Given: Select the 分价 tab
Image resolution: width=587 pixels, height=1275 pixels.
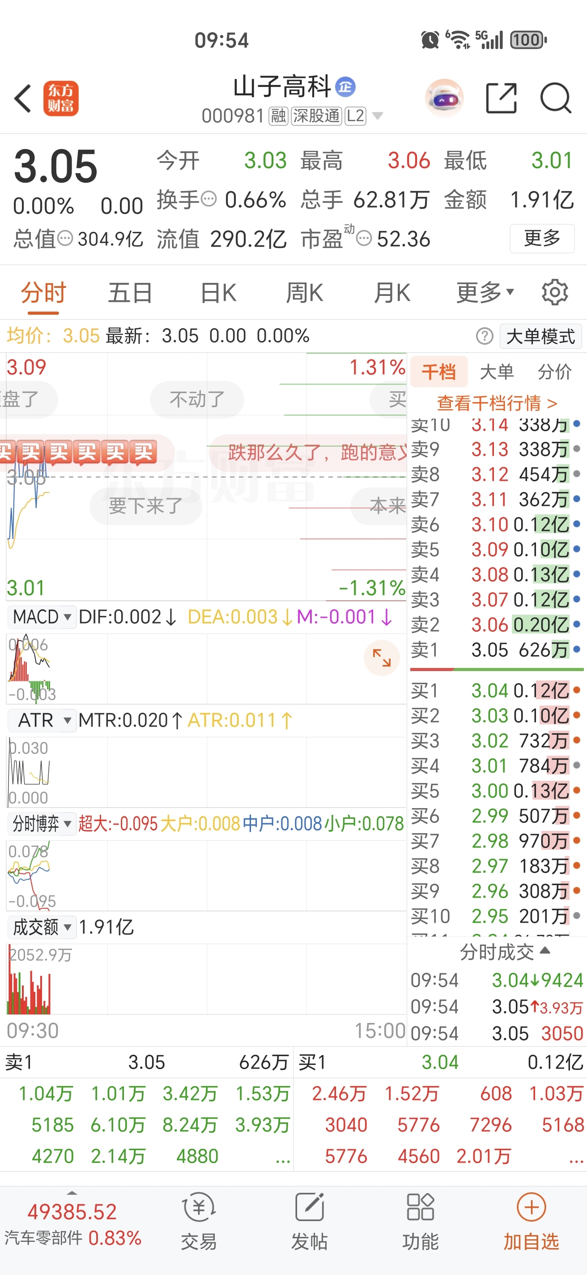Looking at the screenshot, I should (x=554, y=371).
